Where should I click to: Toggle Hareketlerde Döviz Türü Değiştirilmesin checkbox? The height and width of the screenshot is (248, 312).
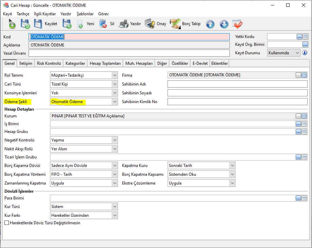[x=7, y=223]
